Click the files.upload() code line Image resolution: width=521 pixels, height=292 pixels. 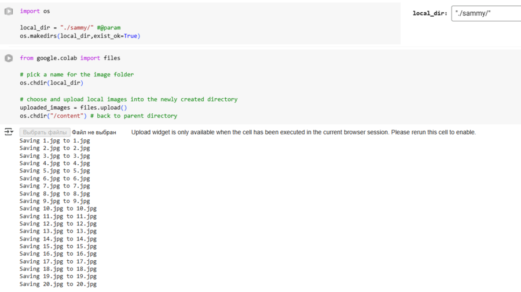click(74, 108)
